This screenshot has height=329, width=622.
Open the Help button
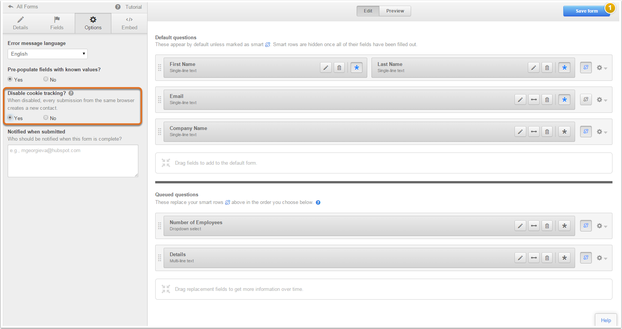pos(606,320)
